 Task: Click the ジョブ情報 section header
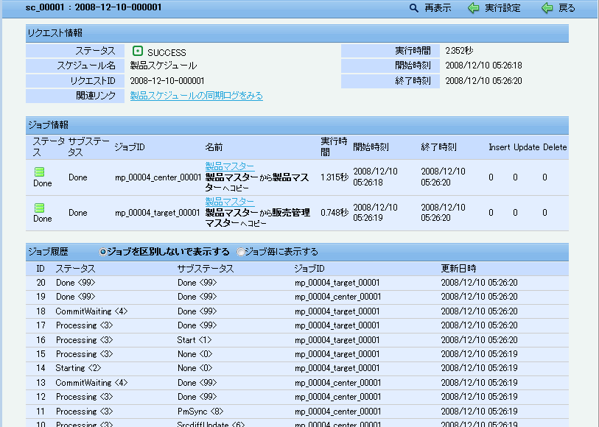click(297, 125)
